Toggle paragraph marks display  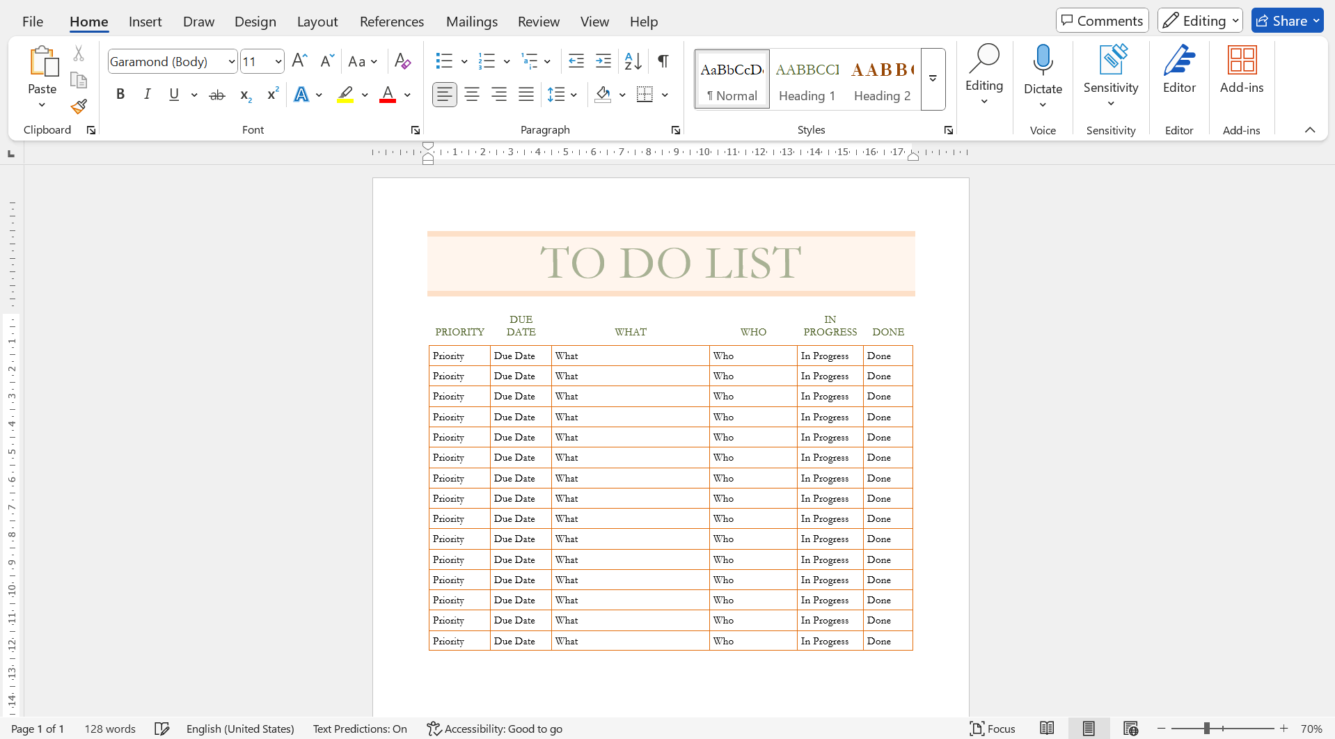coord(662,61)
